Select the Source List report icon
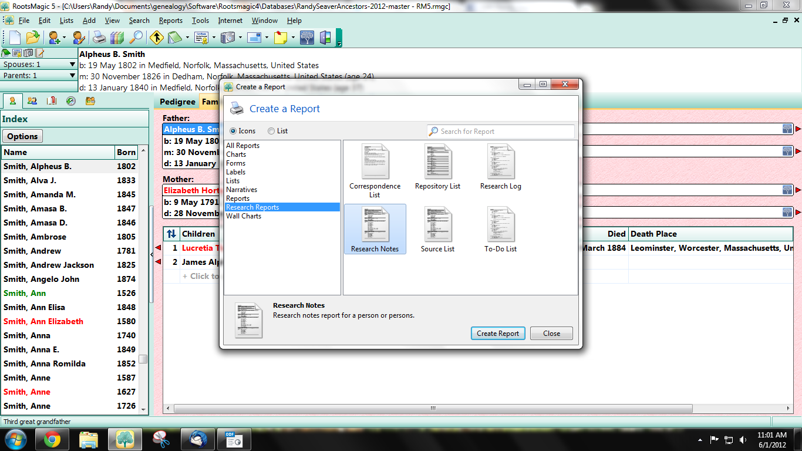 click(x=437, y=230)
